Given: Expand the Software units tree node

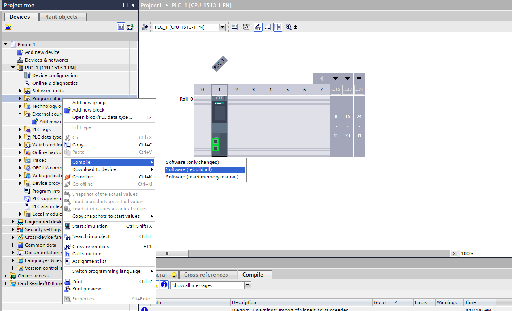Looking at the screenshot, I should coord(20,91).
